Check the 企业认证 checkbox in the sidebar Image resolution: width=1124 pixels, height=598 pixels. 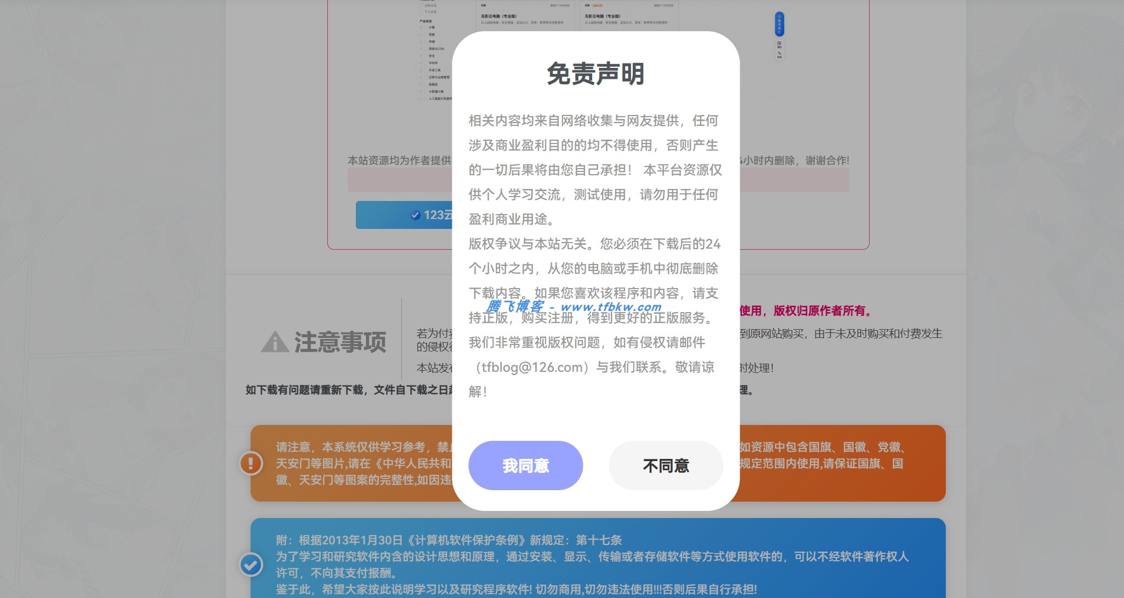pos(421,5)
